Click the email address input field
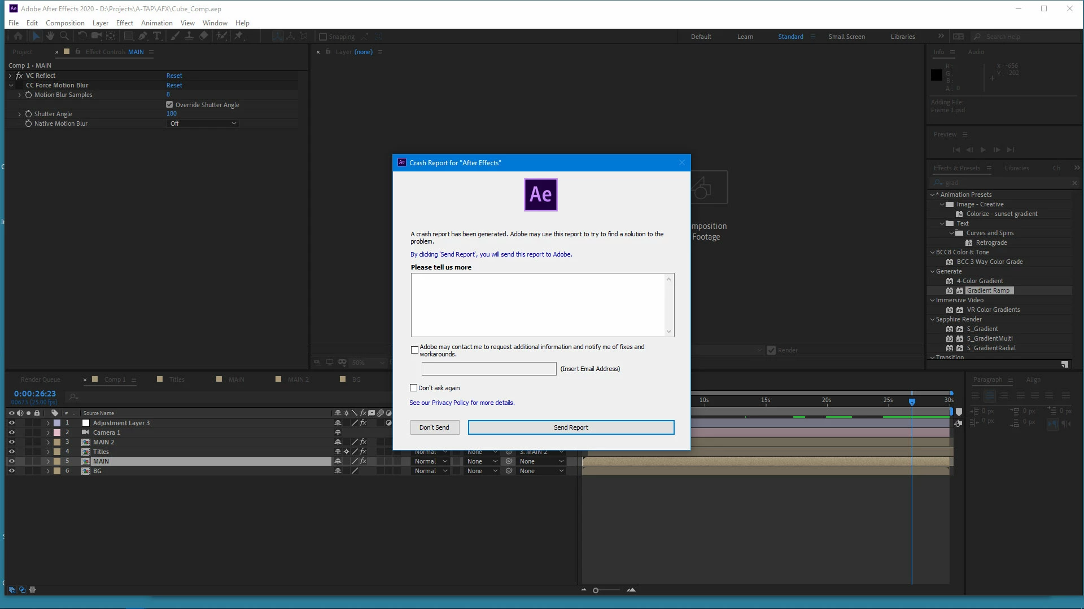This screenshot has height=609, width=1084. pyautogui.click(x=489, y=369)
